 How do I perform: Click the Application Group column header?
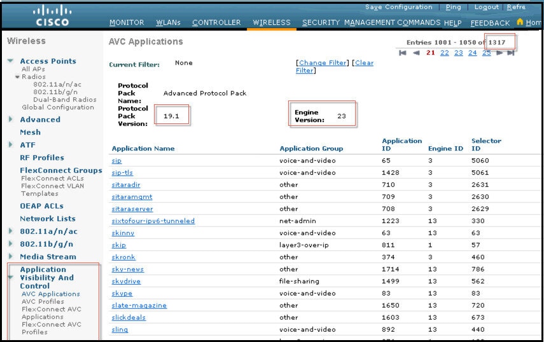point(311,148)
